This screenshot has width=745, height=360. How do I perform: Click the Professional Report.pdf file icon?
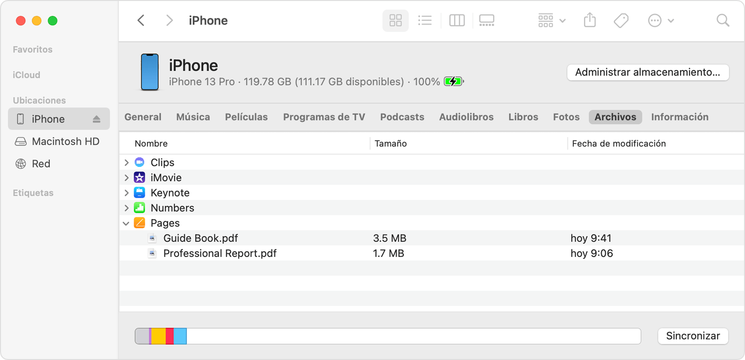[x=152, y=254]
